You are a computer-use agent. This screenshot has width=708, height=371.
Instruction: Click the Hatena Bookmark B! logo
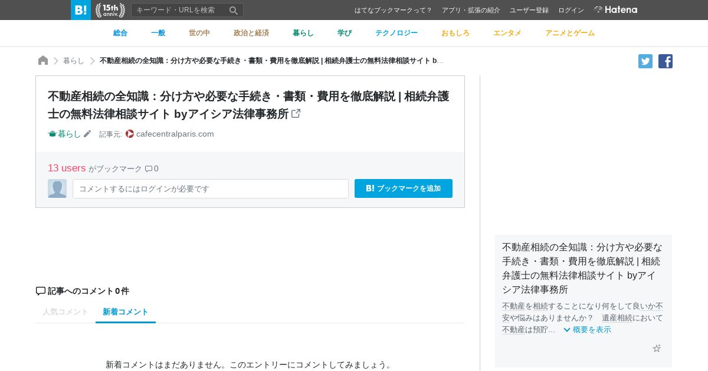tap(81, 10)
